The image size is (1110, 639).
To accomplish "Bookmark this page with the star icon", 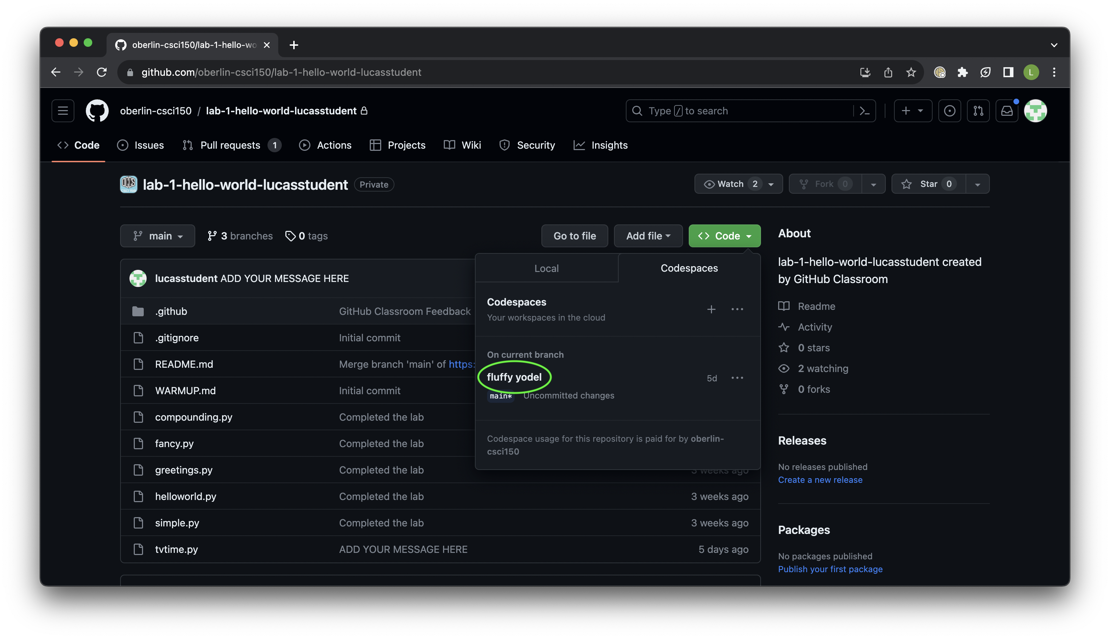I will click(911, 72).
